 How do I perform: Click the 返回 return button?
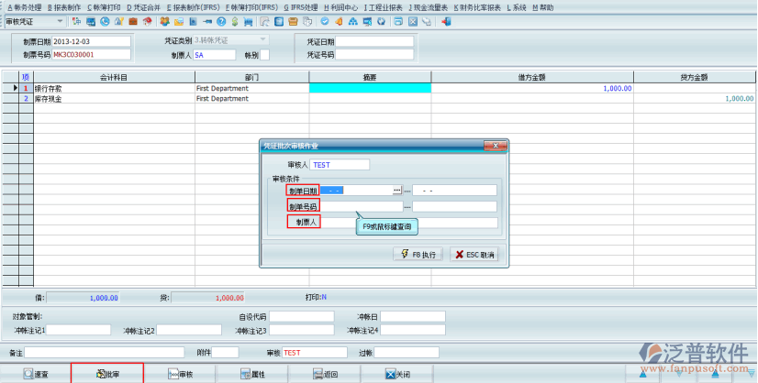coord(324,374)
